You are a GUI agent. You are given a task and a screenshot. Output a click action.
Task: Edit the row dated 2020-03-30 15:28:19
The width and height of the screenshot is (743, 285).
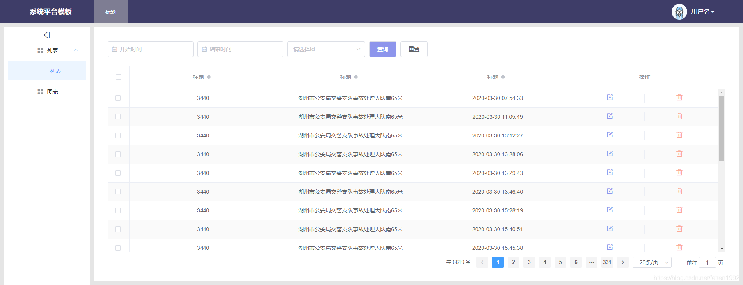(610, 210)
